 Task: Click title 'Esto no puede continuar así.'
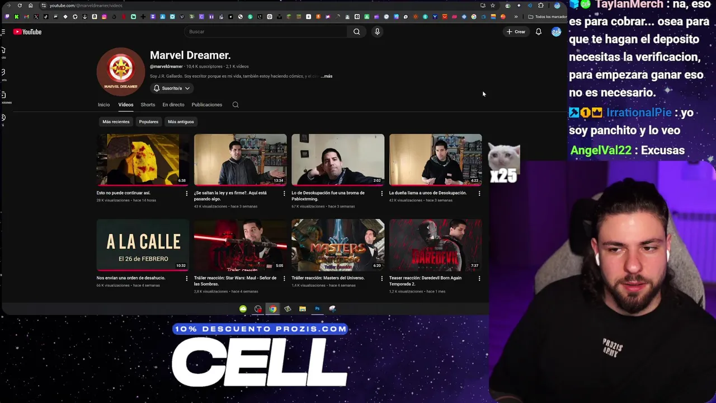(123, 193)
